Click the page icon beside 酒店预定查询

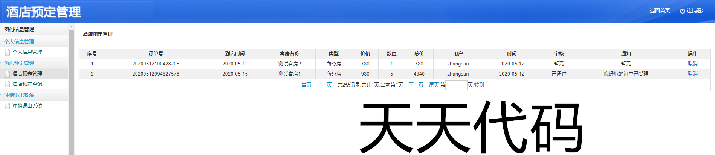tap(7, 84)
